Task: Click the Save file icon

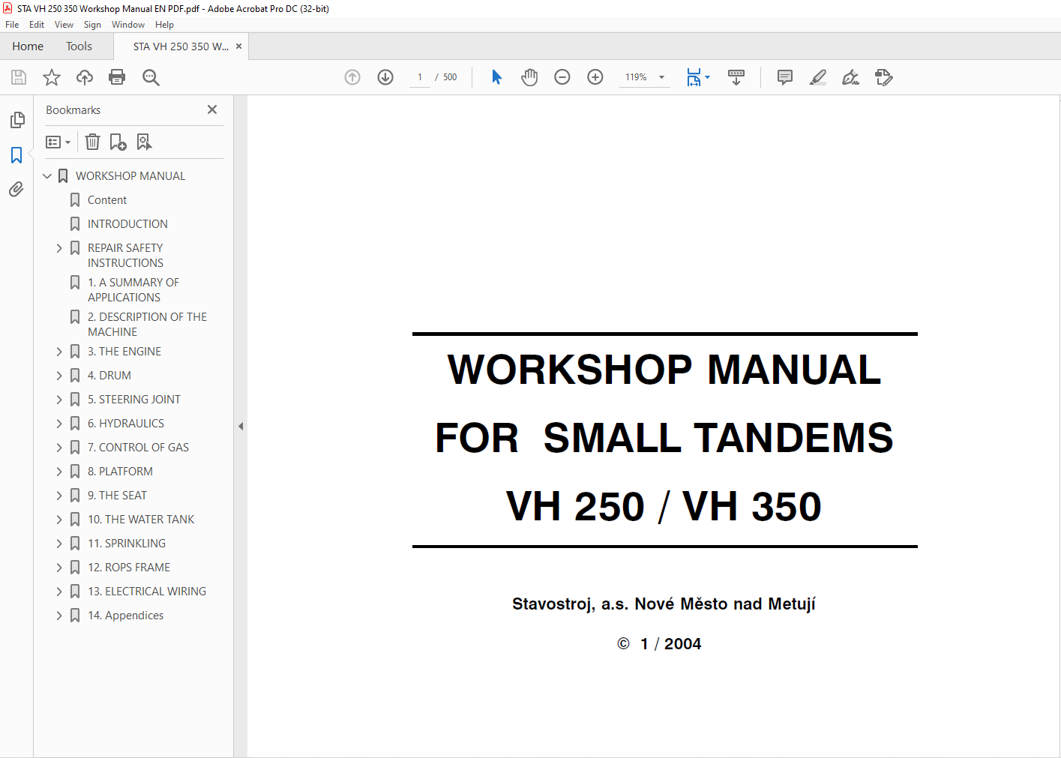Action: tap(19, 77)
